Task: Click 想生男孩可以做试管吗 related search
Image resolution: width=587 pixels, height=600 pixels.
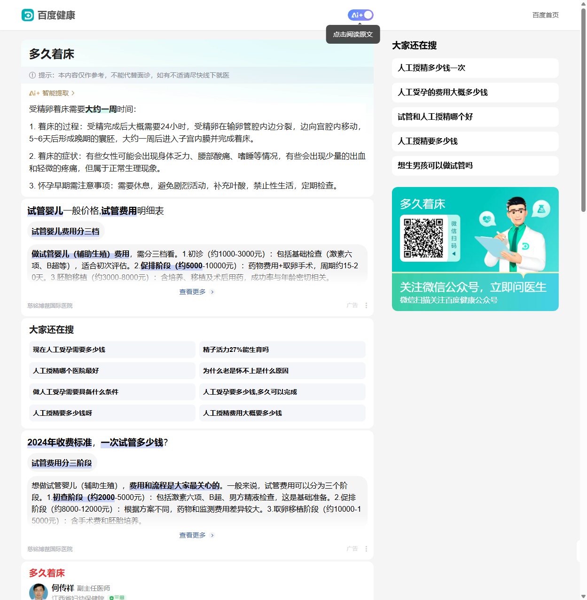Action: pos(475,166)
